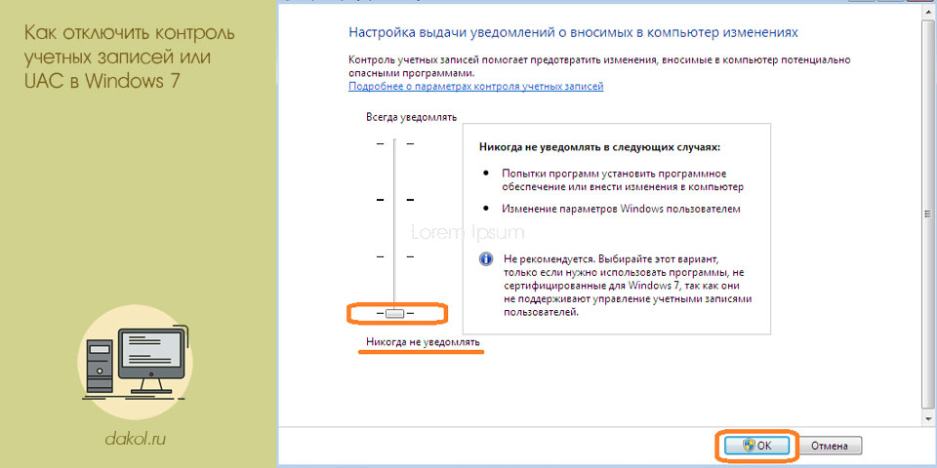This screenshot has width=937, height=468.
Task: Click the label Никогда не уведомлять below slider
Action: [x=423, y=342]
